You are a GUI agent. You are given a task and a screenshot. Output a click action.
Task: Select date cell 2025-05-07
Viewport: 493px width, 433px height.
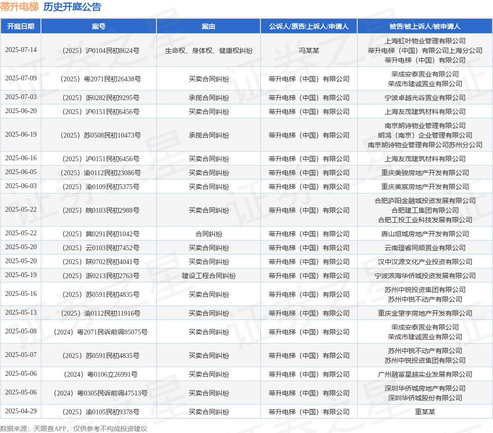point(21,355)
